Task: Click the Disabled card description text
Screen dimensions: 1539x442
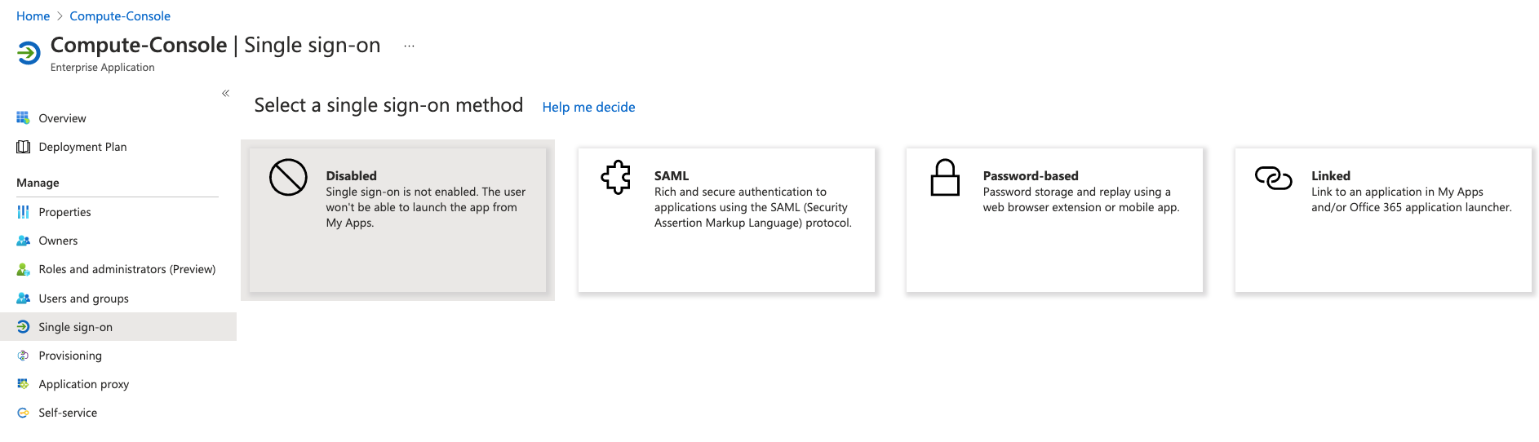Action: (426, 207)
